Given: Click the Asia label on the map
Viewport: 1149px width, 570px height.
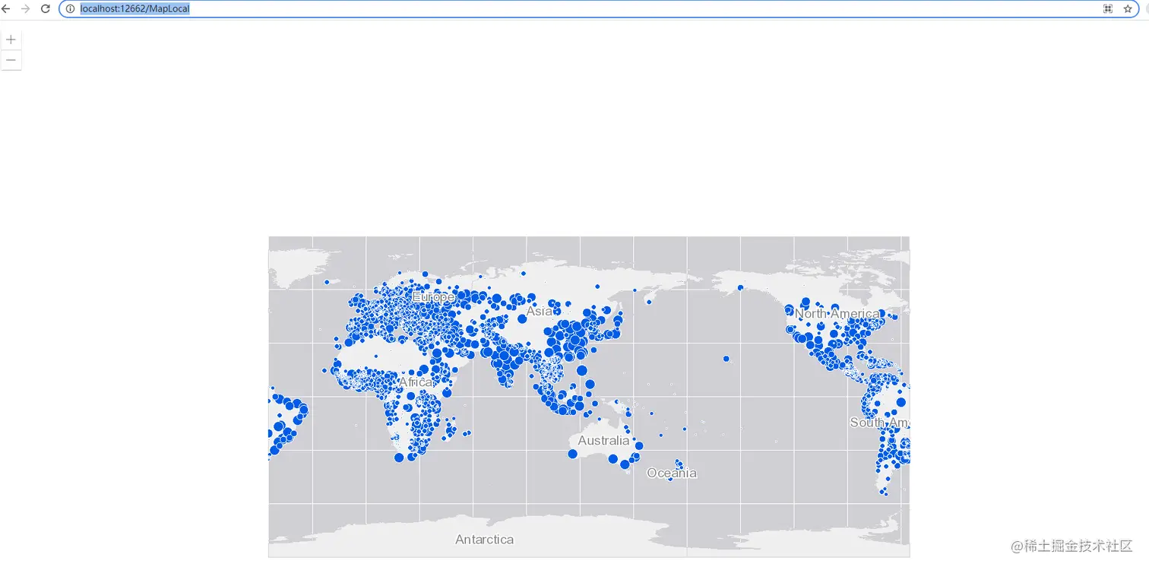Looking at the screenshot, I should (539, 312).
